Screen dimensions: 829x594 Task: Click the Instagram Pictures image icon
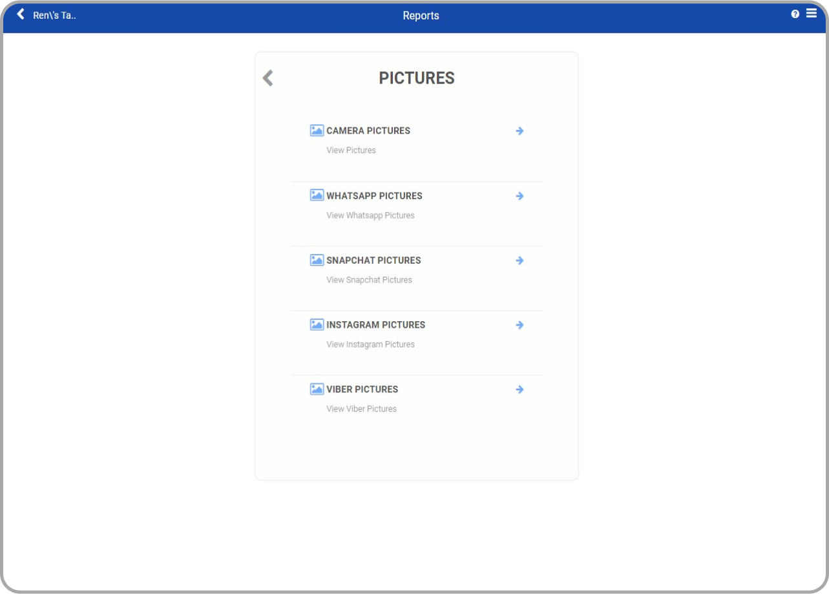(317, 324)
